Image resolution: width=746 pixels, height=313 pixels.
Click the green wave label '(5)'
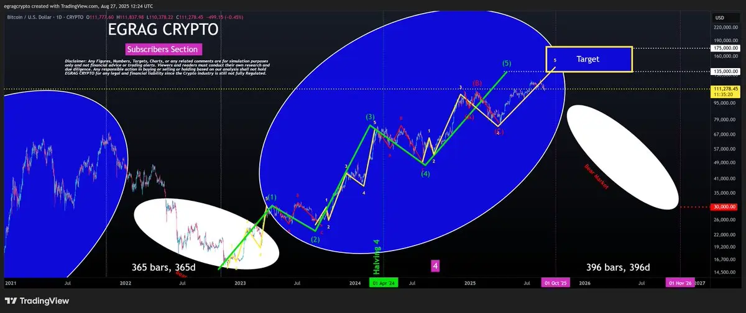(x=507, y=63)
